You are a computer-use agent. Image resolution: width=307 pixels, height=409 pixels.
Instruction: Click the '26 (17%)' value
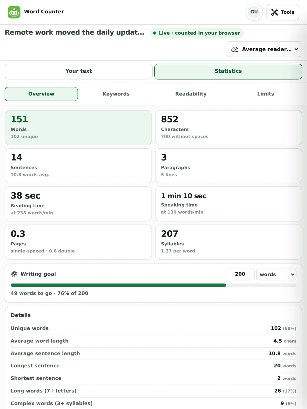tap(285, 391)
